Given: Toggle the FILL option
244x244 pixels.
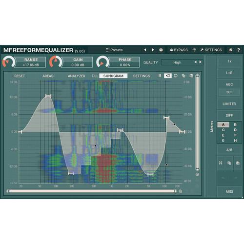Looking at the screenshot, I should [x=95, y=76].
